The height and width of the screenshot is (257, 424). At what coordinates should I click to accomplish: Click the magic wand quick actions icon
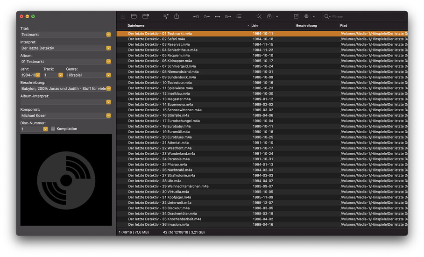[259, 16]
